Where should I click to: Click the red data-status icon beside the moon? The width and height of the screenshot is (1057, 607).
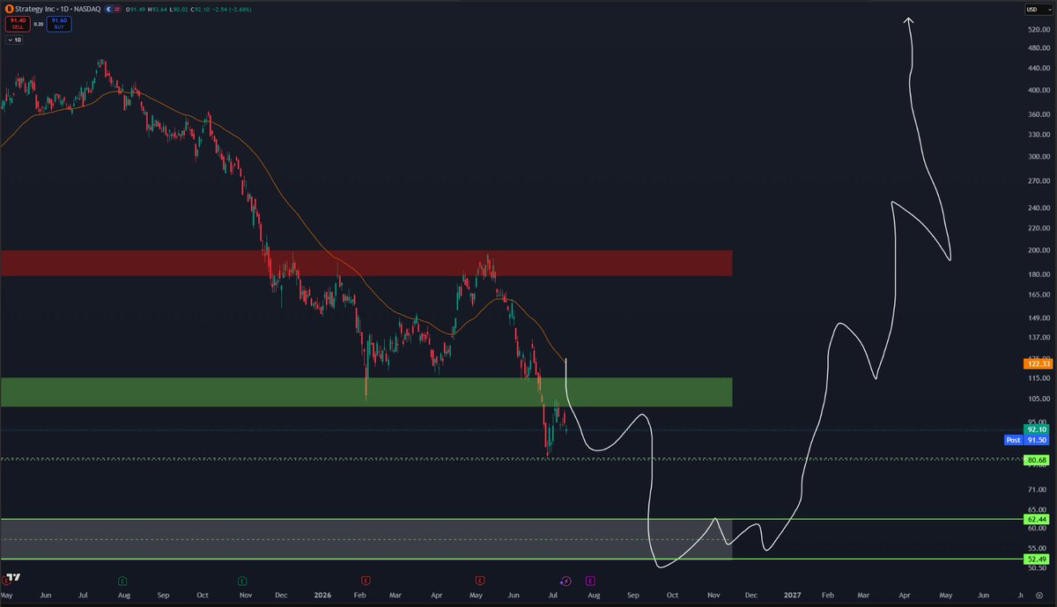point(117,9)
